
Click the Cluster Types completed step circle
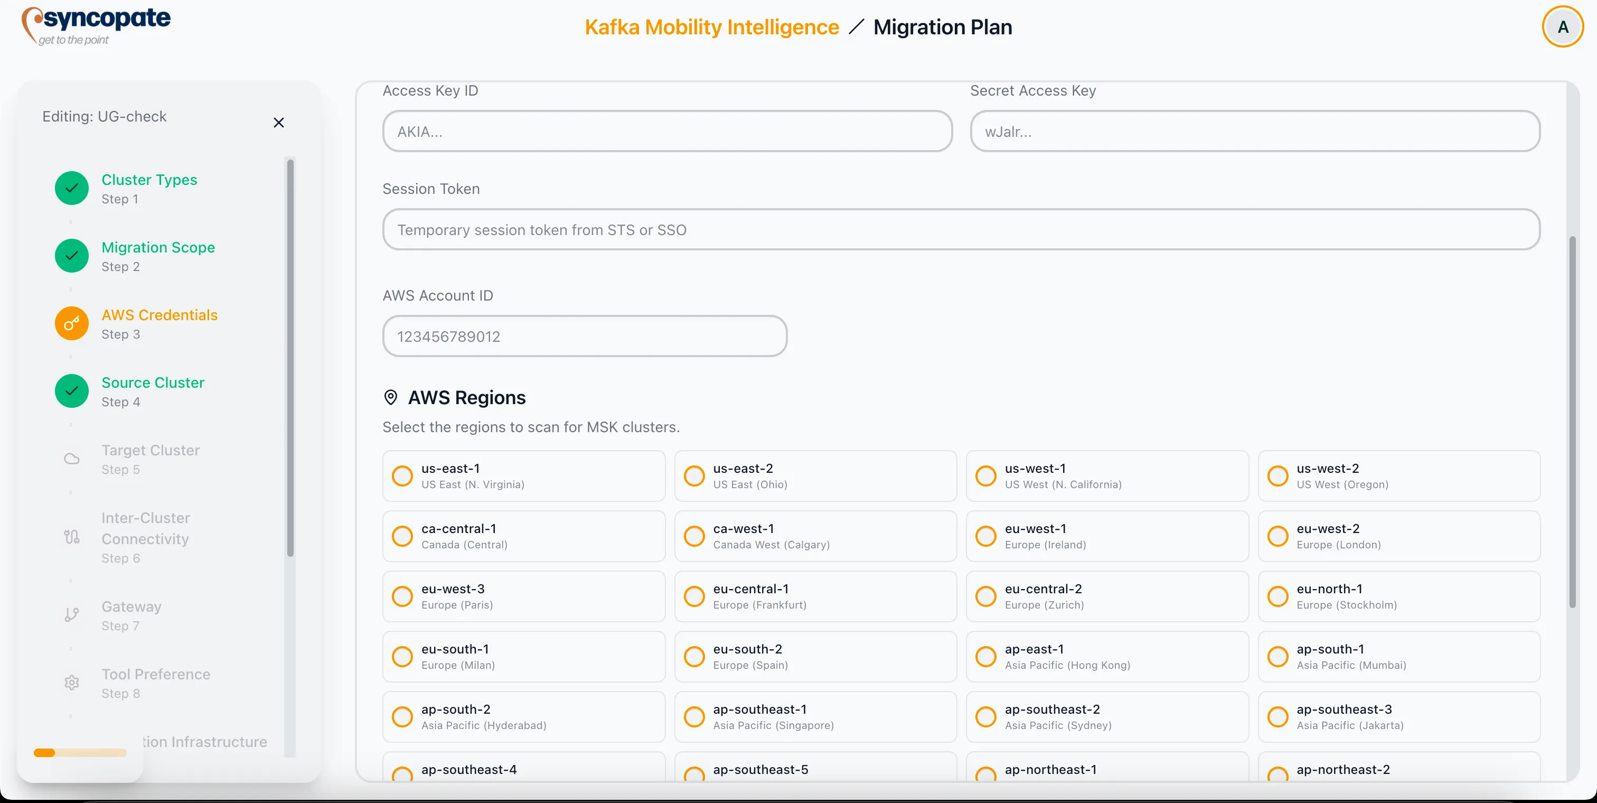[71, 188]
